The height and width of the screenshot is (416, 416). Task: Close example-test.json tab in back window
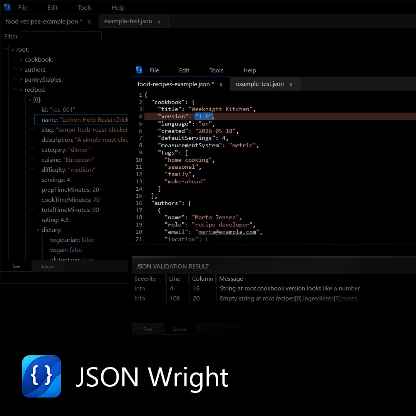[159, 22]
